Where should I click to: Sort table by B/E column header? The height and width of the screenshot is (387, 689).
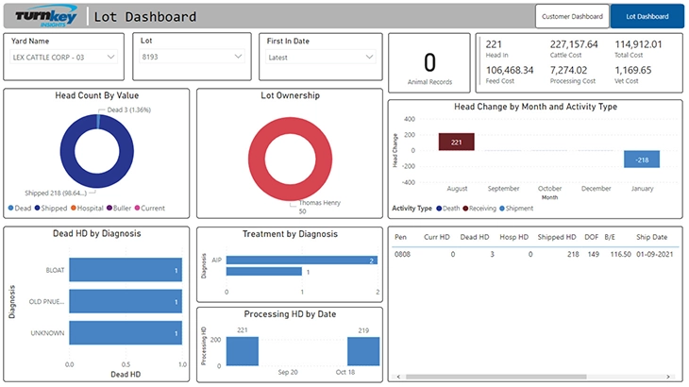610,237
